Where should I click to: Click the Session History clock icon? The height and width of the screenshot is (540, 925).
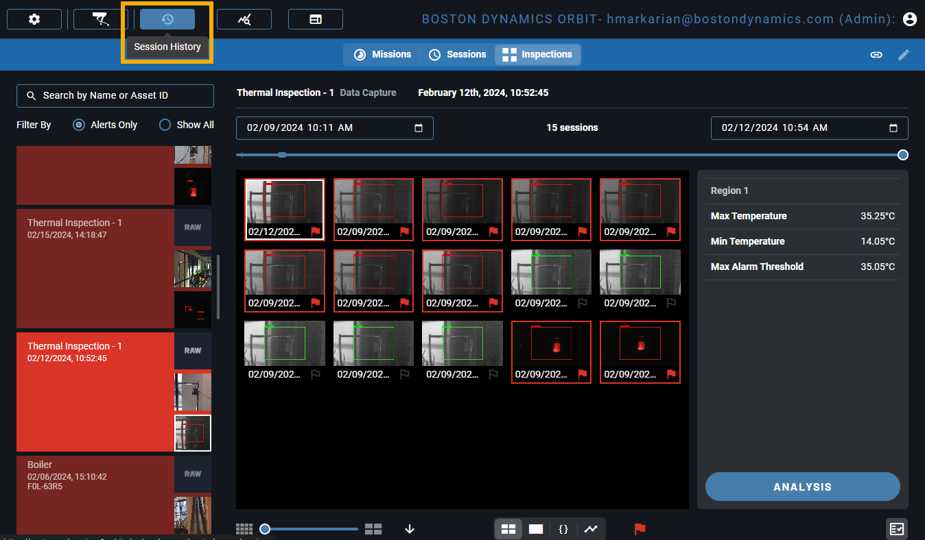click(x=167, y=19)
